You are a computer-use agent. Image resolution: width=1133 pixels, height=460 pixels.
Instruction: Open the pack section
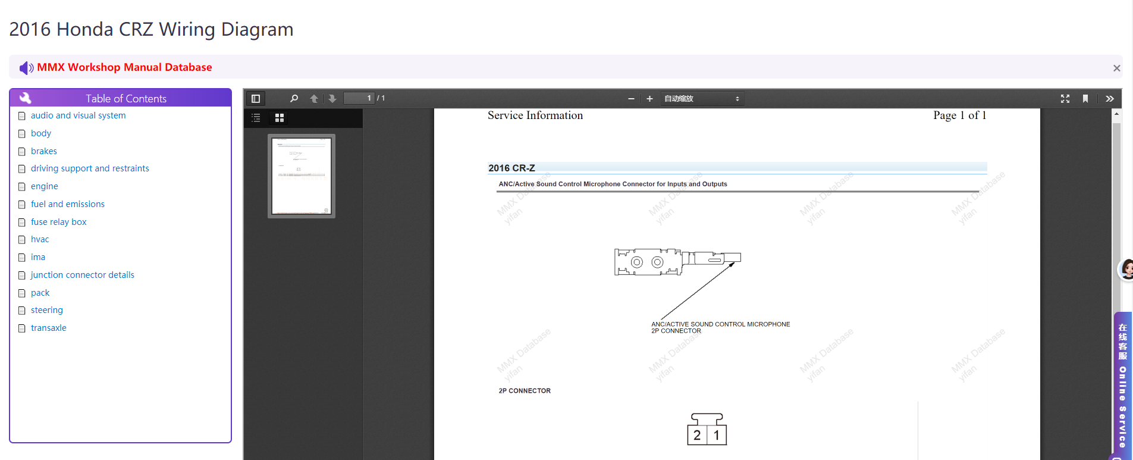click(x=40, y=293)
